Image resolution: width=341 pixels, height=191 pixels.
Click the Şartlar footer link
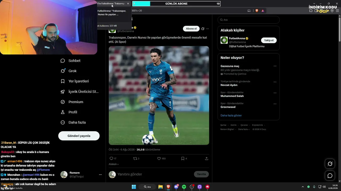[223, 125]
